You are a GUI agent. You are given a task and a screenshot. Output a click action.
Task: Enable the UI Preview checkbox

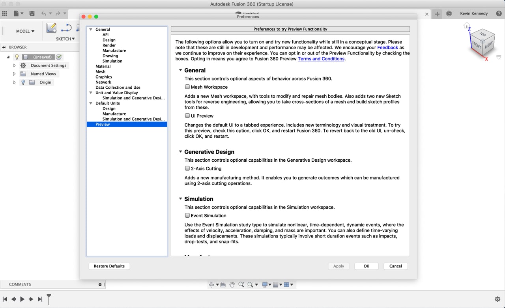tap(187, 116)
